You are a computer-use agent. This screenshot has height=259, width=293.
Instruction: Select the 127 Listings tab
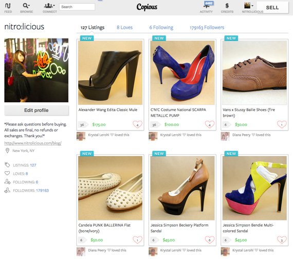[93, 27]
